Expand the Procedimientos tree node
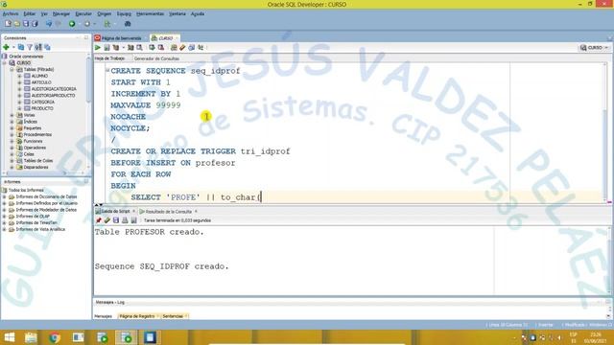Viewport: 614px width, 345px height. coord(12,134)
